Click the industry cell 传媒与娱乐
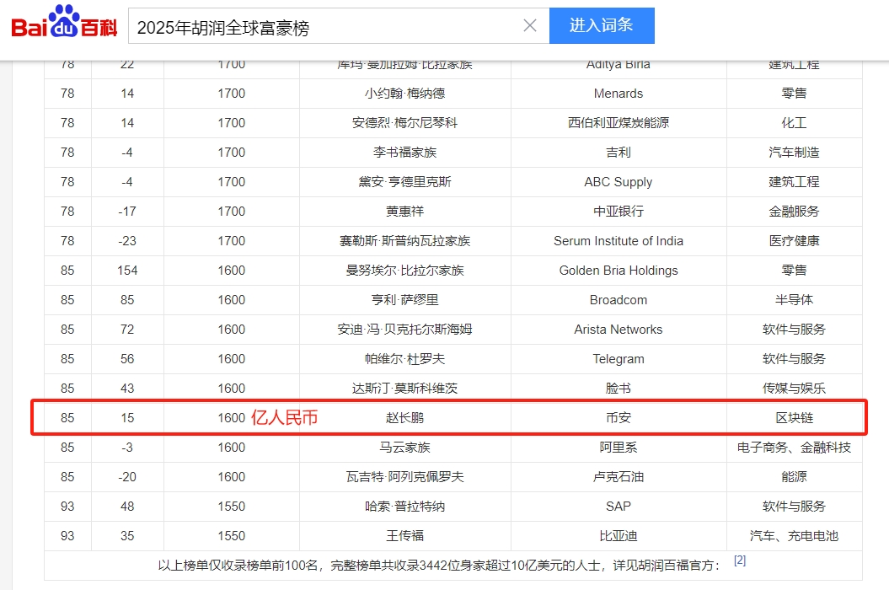This screenshot has width=889, height=590. tap(794, 389)
